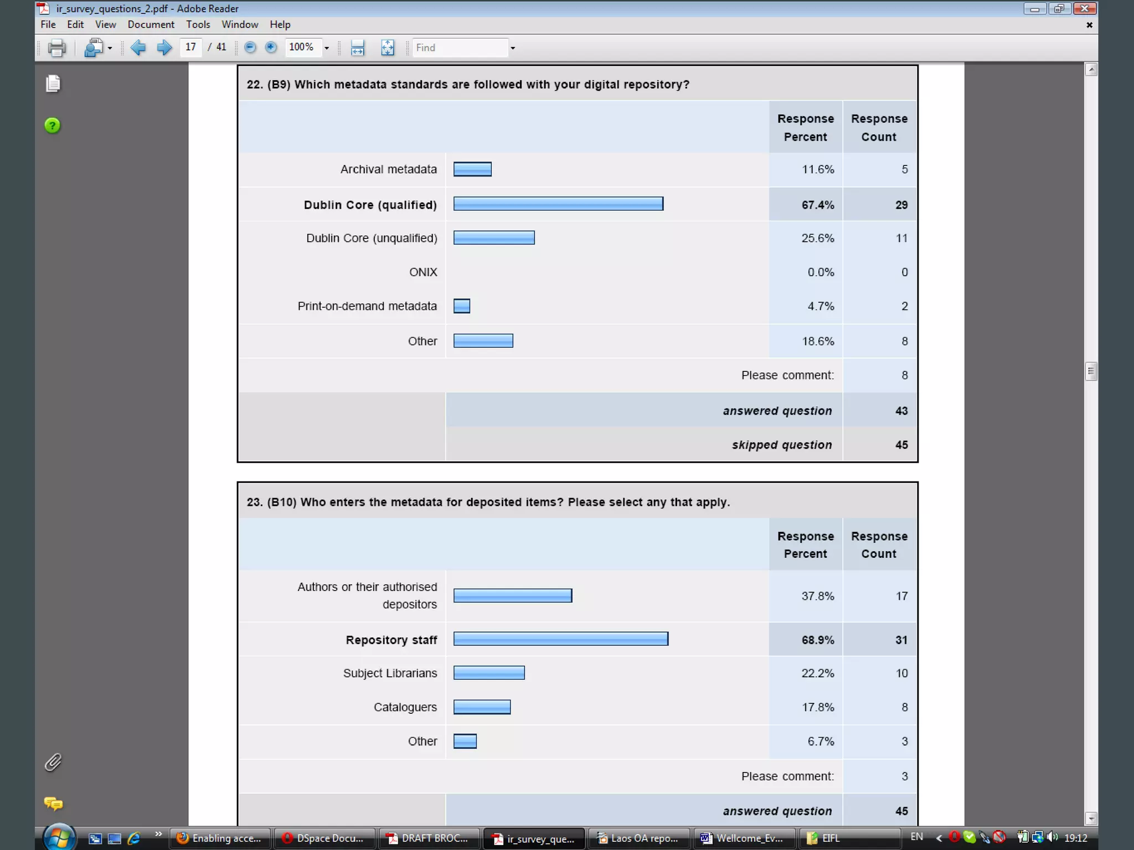Click vertical scrollbar down arrow

1091,818
